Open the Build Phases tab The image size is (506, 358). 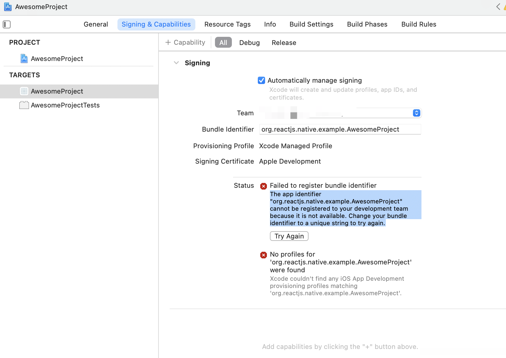pyautogui.click(x=367, y=24)
